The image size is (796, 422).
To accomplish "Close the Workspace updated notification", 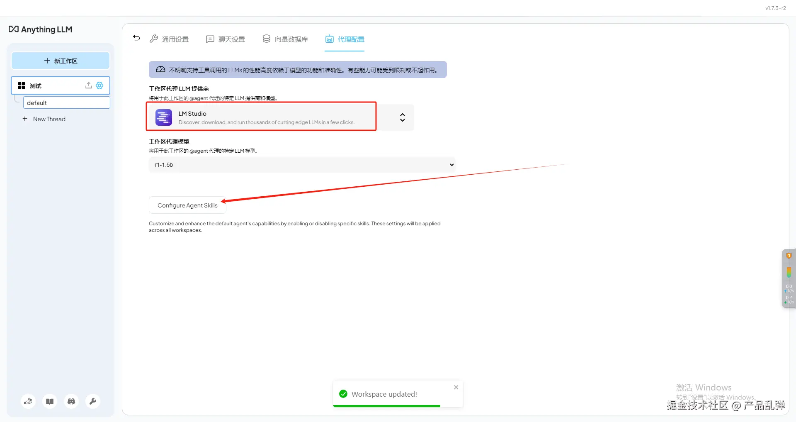I will (456, 387).
